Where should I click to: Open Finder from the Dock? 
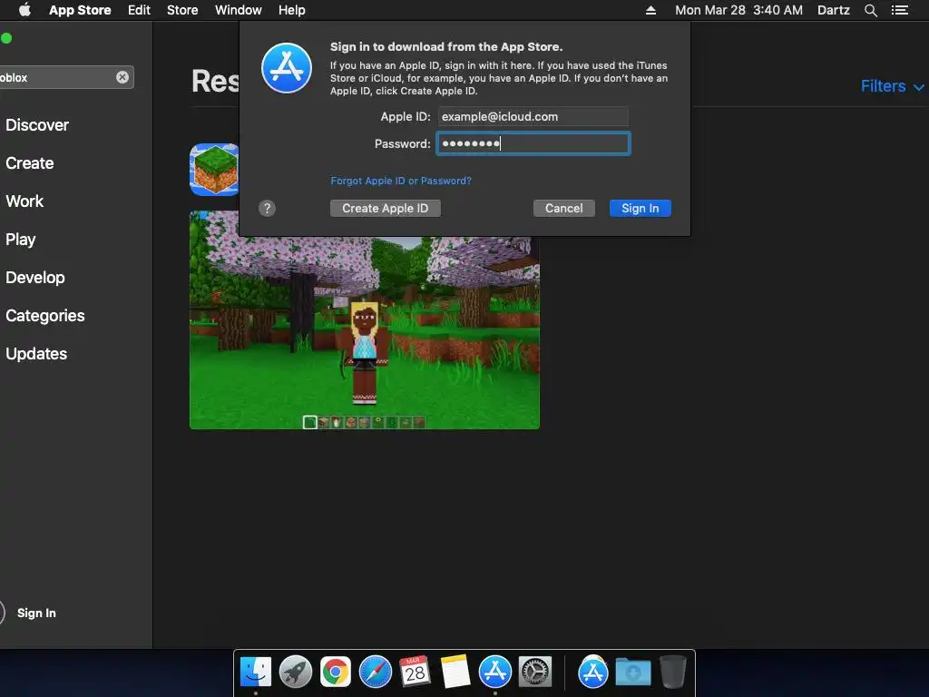[x=256, y=672]
